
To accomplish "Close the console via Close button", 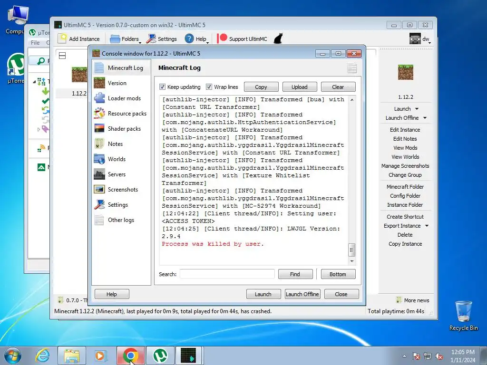I will pyautogui.click(x=341, y=294).
